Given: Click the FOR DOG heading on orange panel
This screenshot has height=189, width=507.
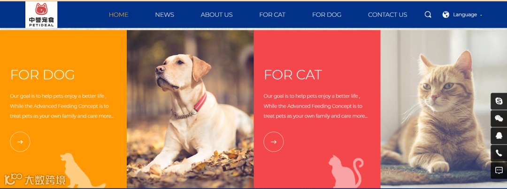Looking at the screenshot, I should 42,75.
